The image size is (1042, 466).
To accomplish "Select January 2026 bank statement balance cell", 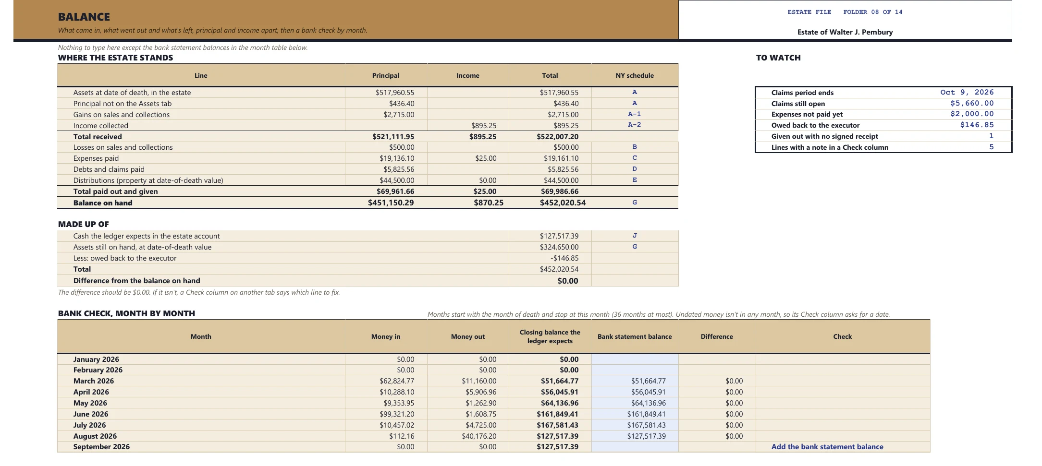I will tap(635, 359).
